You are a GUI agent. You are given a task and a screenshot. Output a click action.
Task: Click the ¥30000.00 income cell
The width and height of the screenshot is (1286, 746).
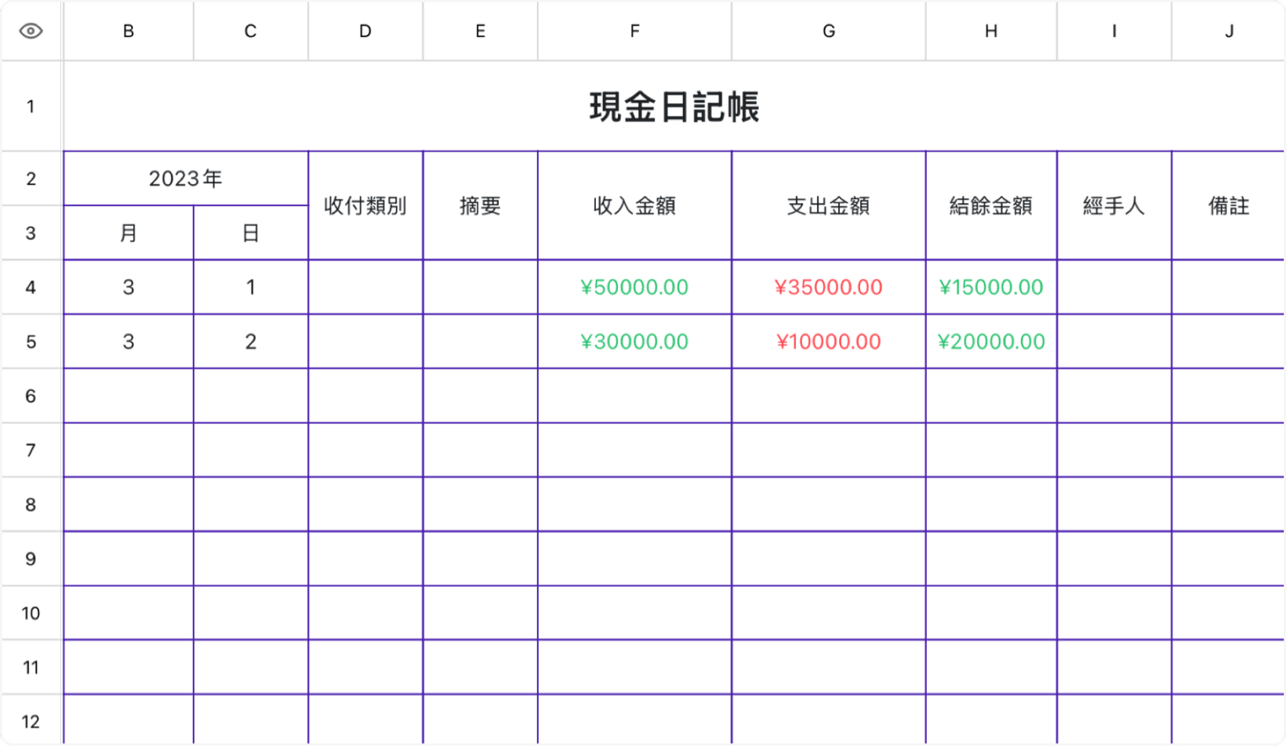click(634, 342)
